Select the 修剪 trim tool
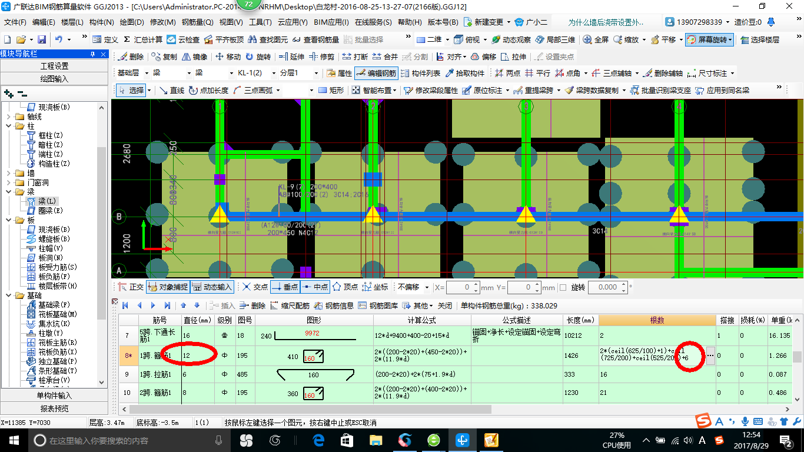The width and height of the screenshot is (804, 452). (322, 56)
